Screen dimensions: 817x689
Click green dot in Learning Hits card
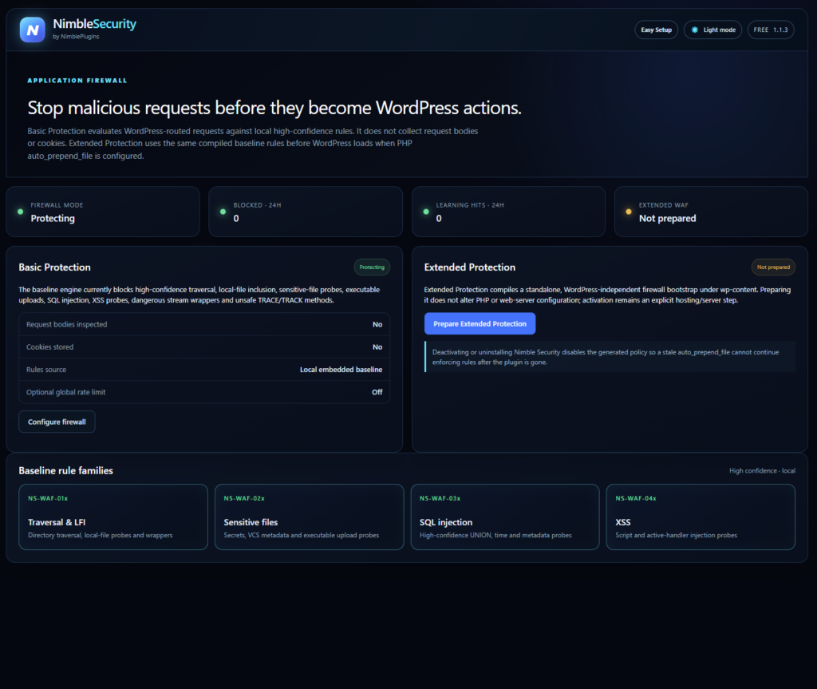[x=426, y=212]
